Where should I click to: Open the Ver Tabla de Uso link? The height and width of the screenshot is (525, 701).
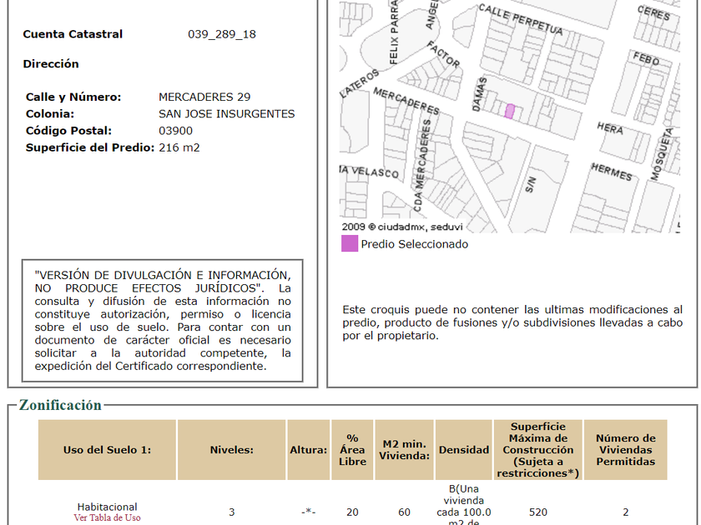pyautogui.click(x=108, y=517)
